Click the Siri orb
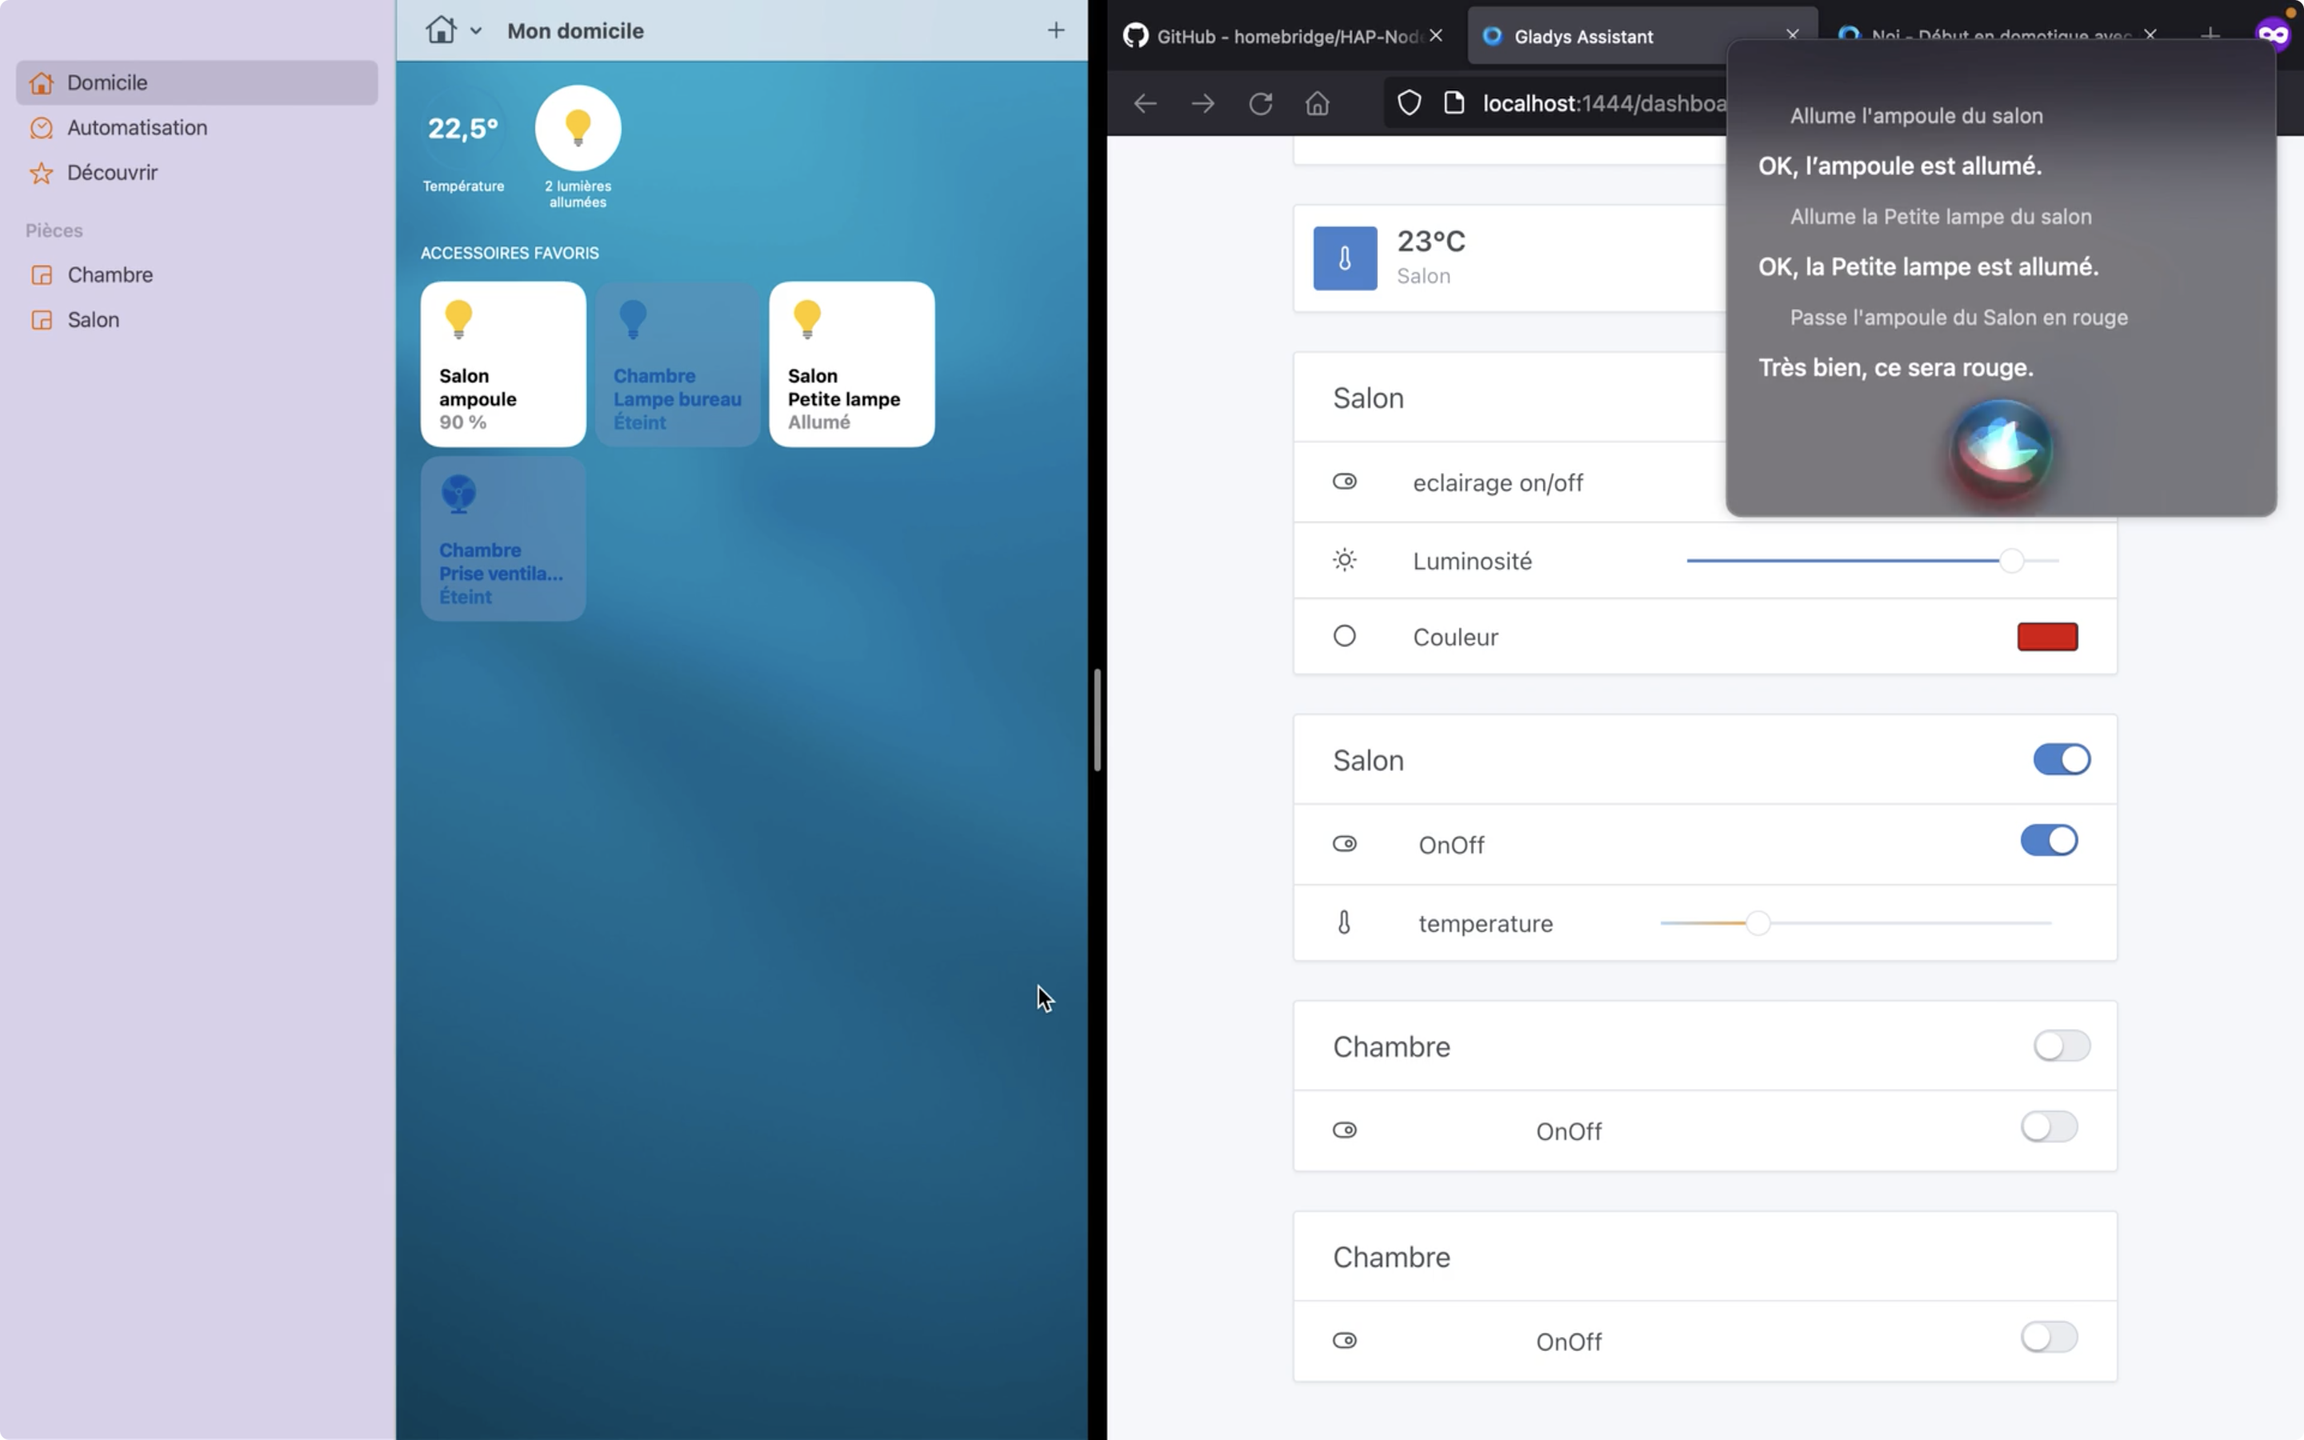Screen dimensions: 2304x1440 [x=2002, y=450]
